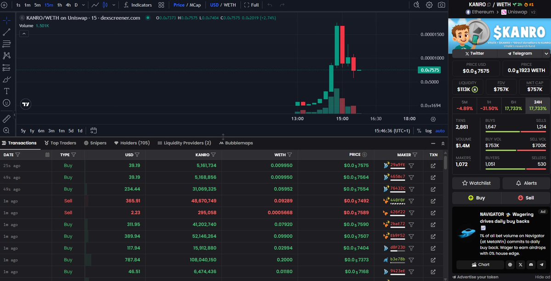Image resolution: width=551 pixels, height=281 pixels.
Task: Add a symbol using the plus icon
Action: tap(4, 5)
